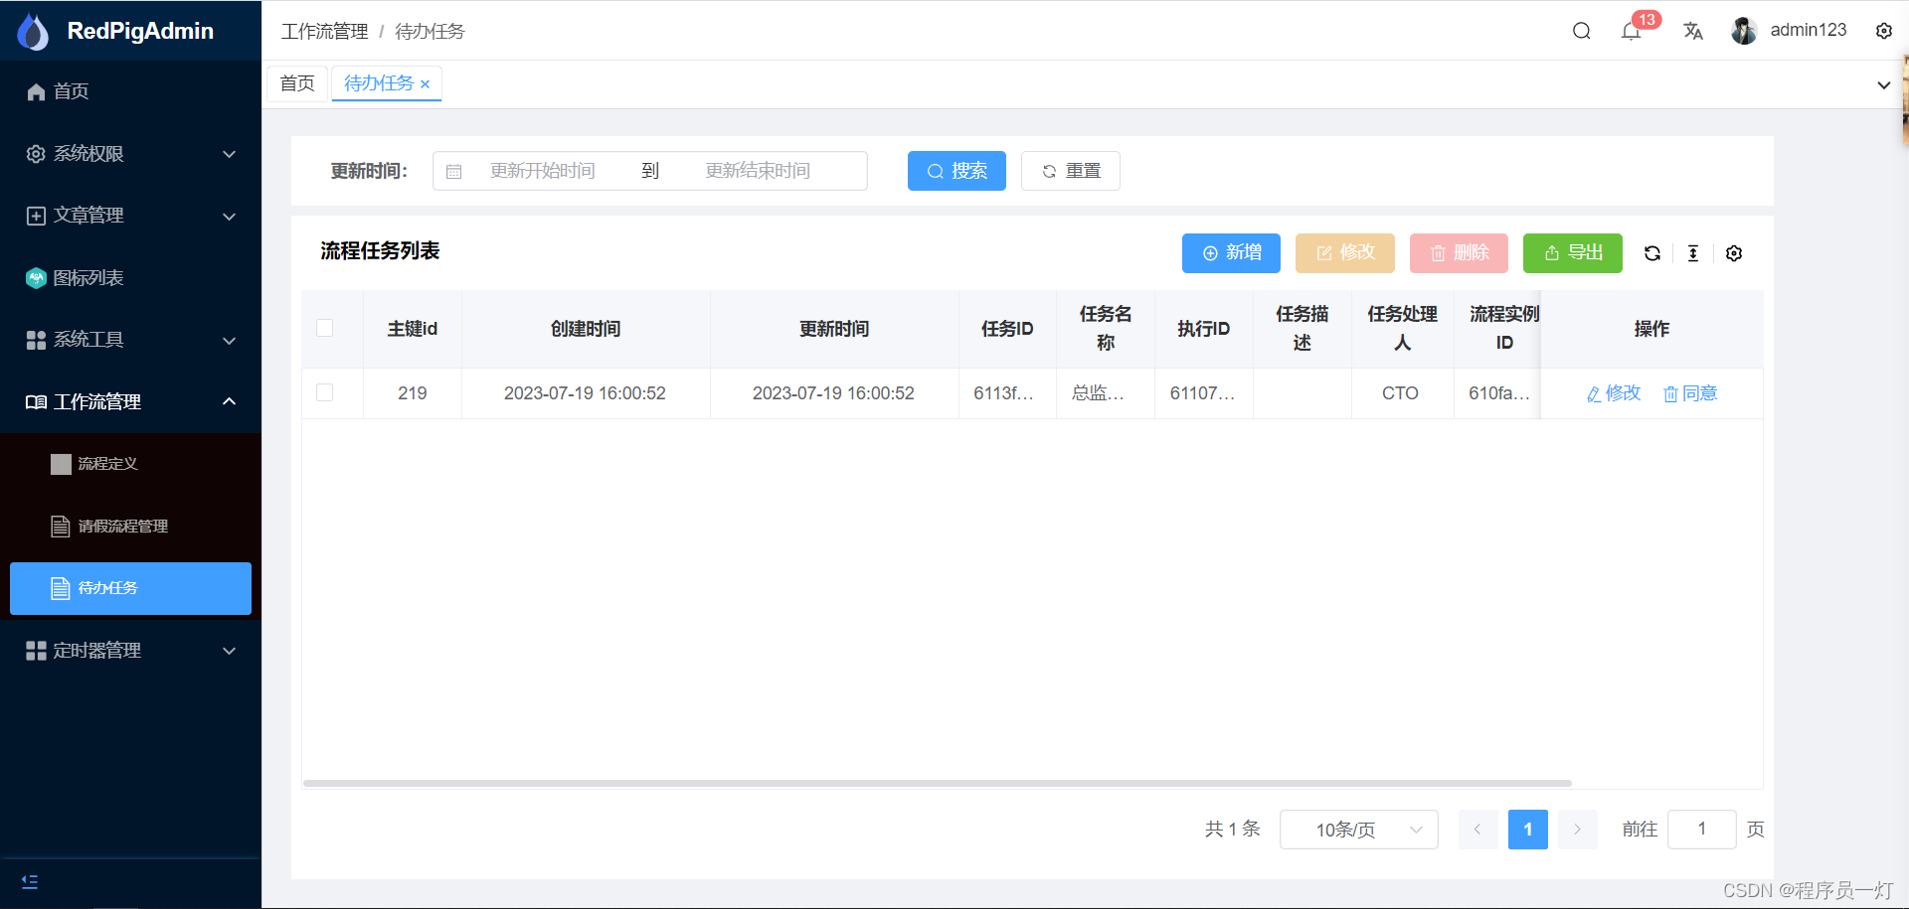
Task: Click the 更新时间 column header
Action: [x=834, y=329]
